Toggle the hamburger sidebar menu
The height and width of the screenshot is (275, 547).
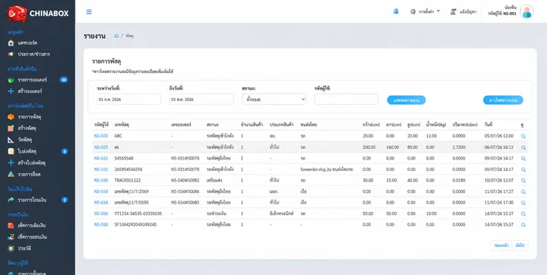coord(89,12)
